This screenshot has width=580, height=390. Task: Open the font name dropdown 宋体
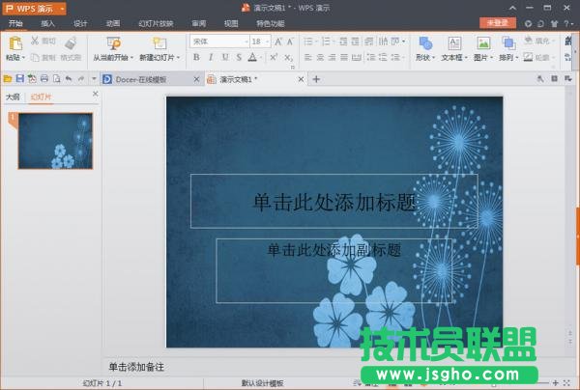tap(217, 42)
